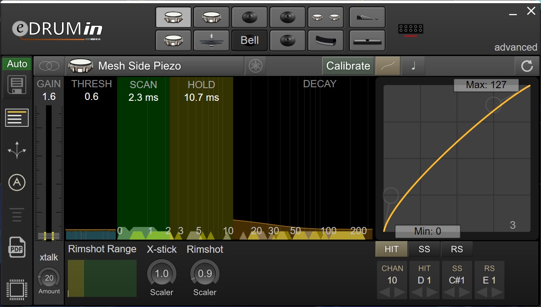Click the Calibrate button

coord(348,66)
